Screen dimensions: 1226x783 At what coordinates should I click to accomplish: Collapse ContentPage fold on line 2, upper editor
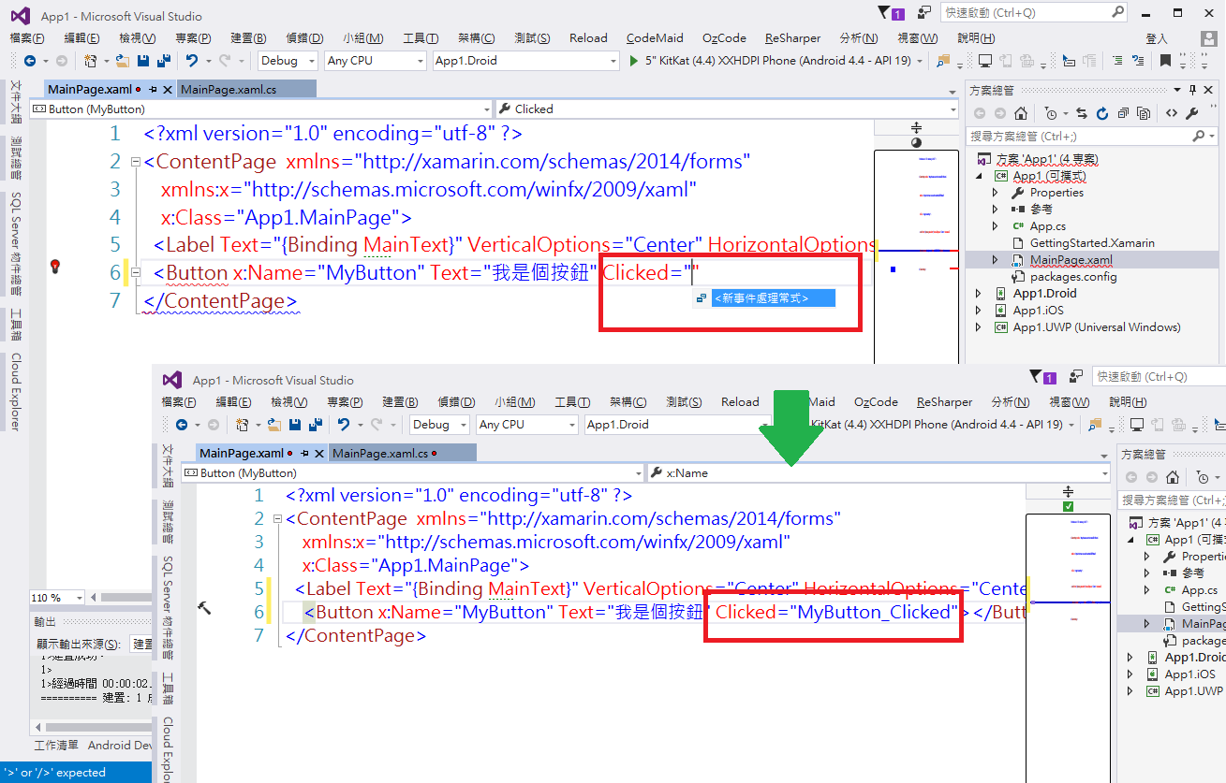coord(136,162)
